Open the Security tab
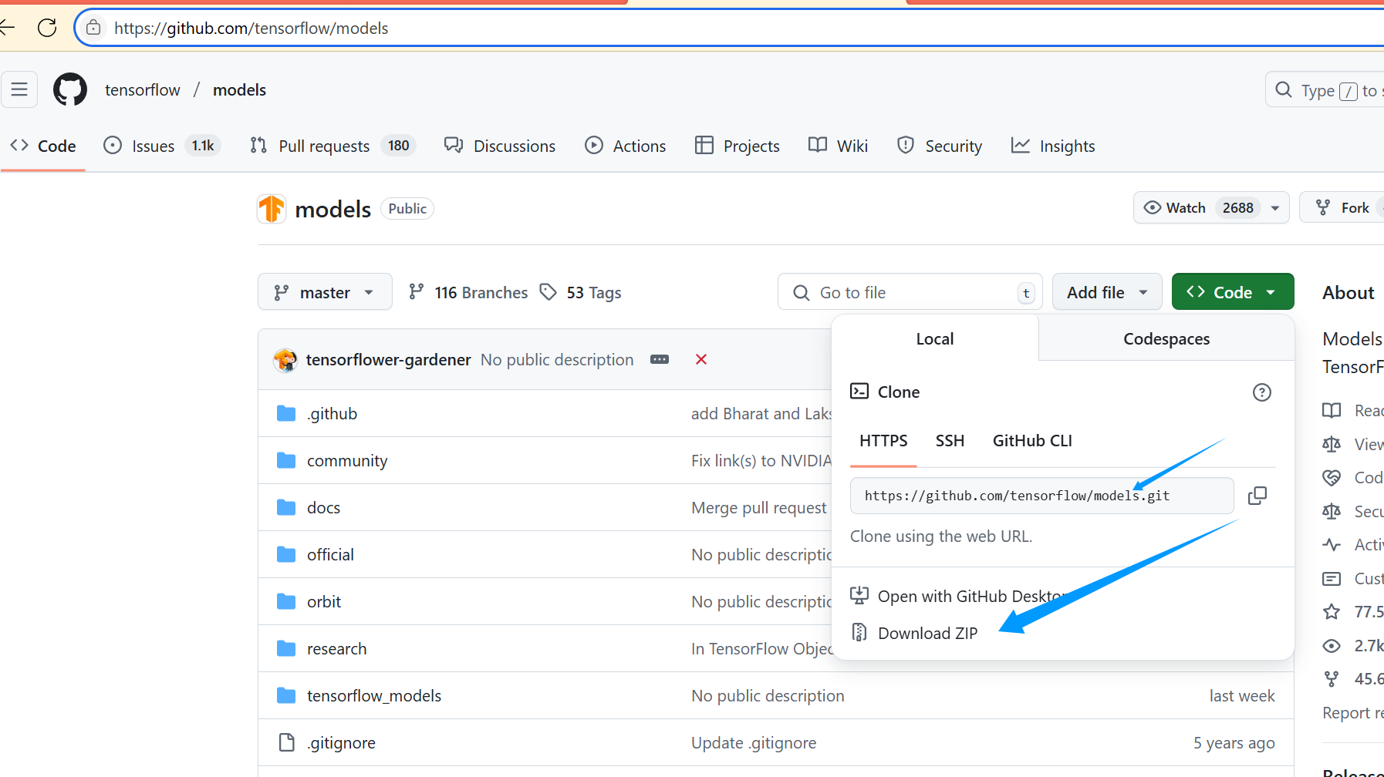1384x777 pixels. (x=940, y=146)
